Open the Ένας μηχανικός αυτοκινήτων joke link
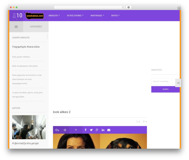The image size is (189, 160). point(27,79)
